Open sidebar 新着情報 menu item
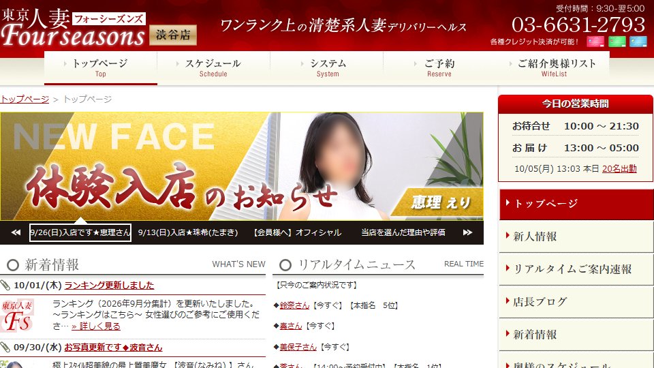654x368 pixels. tap(576, 334)
